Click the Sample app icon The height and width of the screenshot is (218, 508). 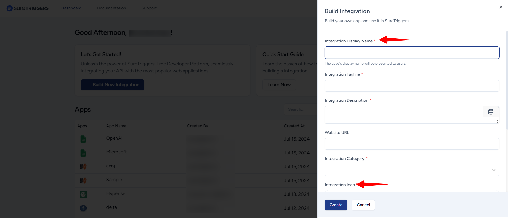point(83,181)
